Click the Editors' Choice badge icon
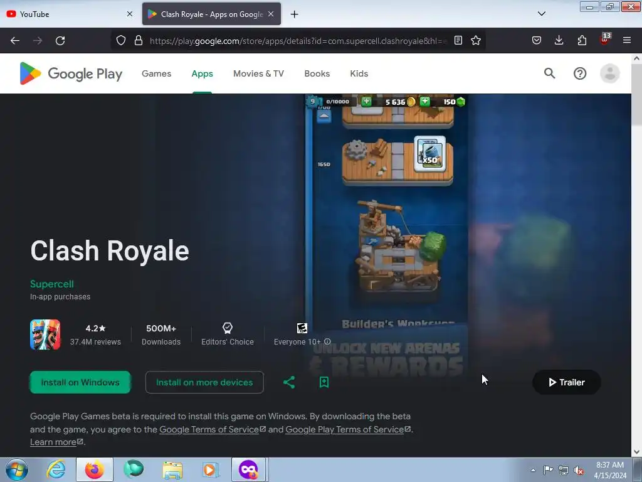642x482 pixels. 227,328
